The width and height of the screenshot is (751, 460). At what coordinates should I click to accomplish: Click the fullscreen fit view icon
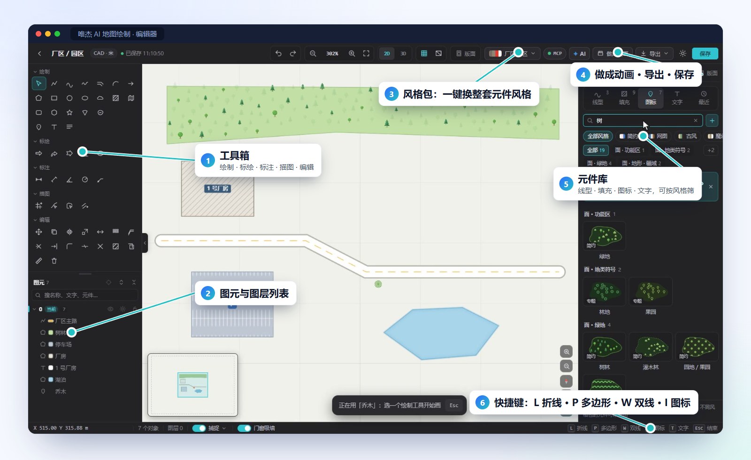(366, 53)
